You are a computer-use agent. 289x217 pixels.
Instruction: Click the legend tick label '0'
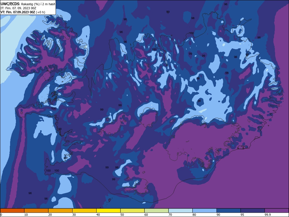pyautogui.click(x=1, y=215)
